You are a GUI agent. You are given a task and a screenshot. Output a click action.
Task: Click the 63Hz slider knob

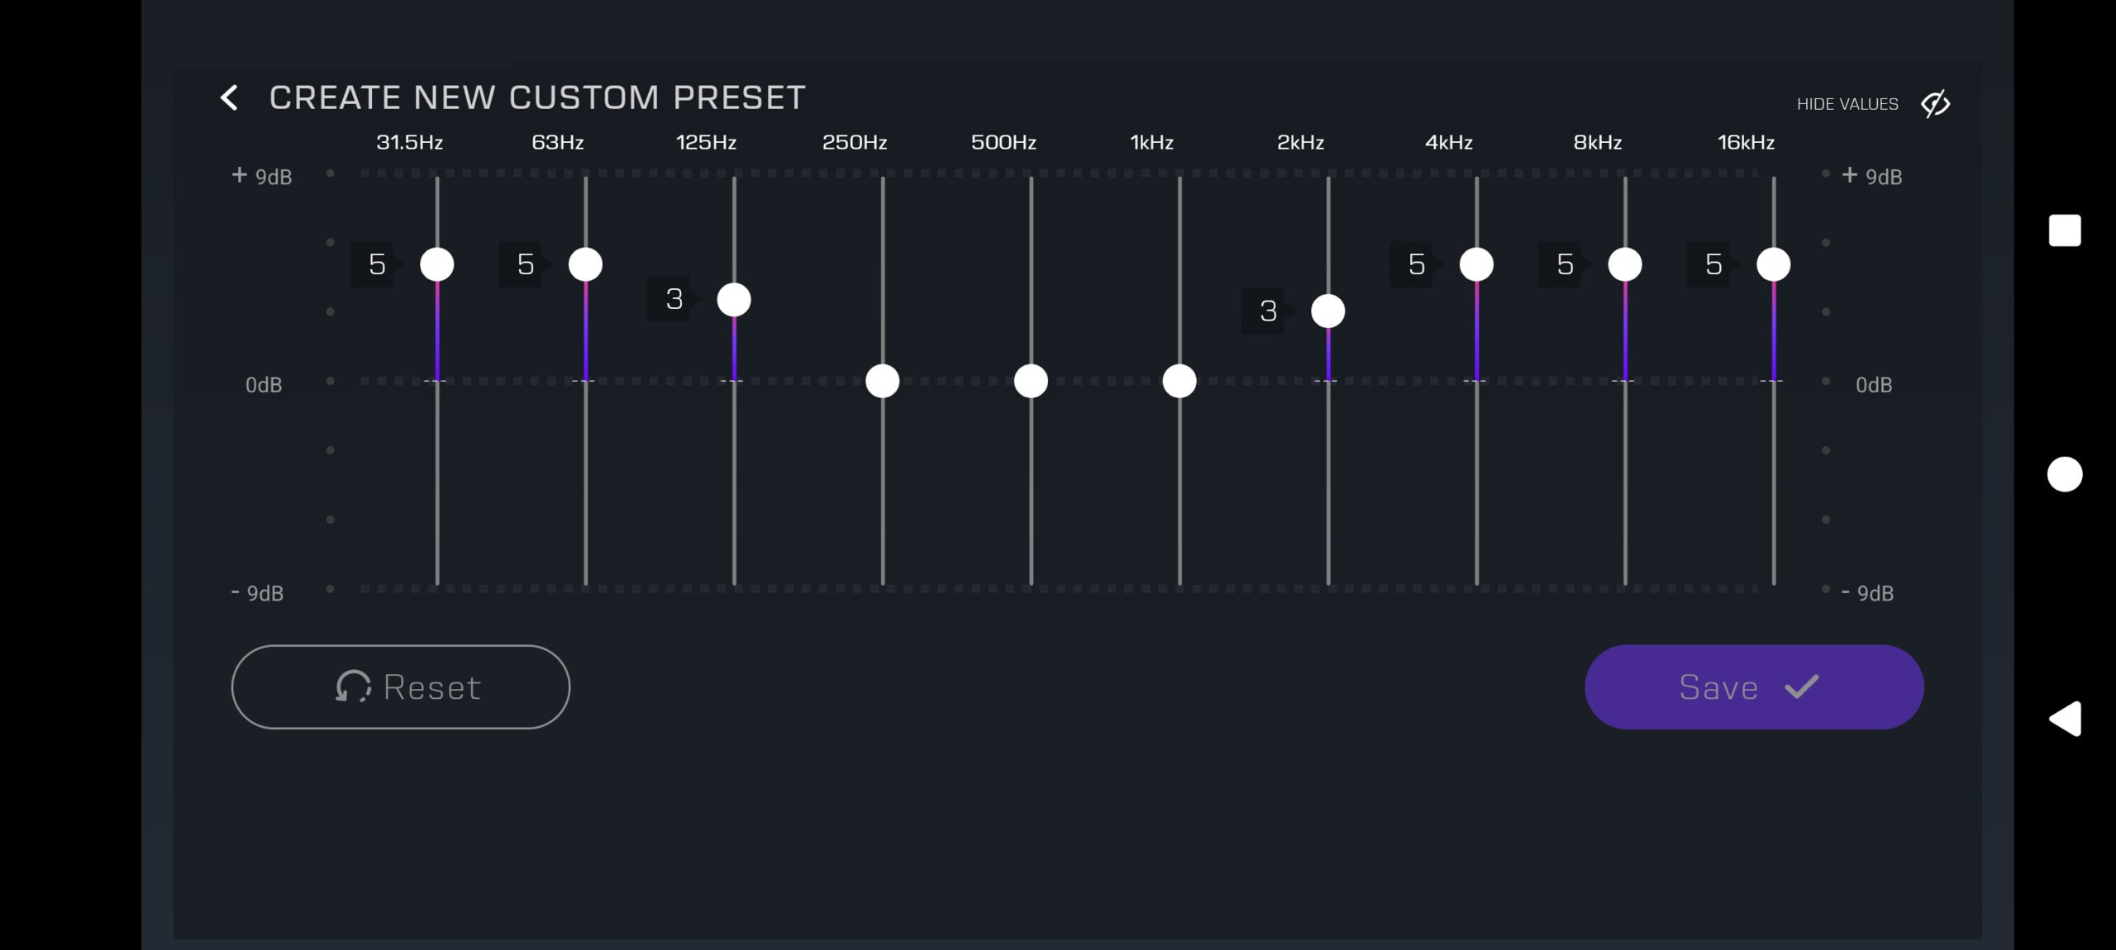[x=585, y=264]
